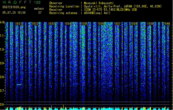Click the 1.0 kHz axis tick label
This screenshot has width=173, height=110.
pyautogui.click(x=2, y=50)
